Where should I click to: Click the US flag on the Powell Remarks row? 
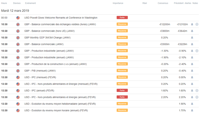[18, 18]
